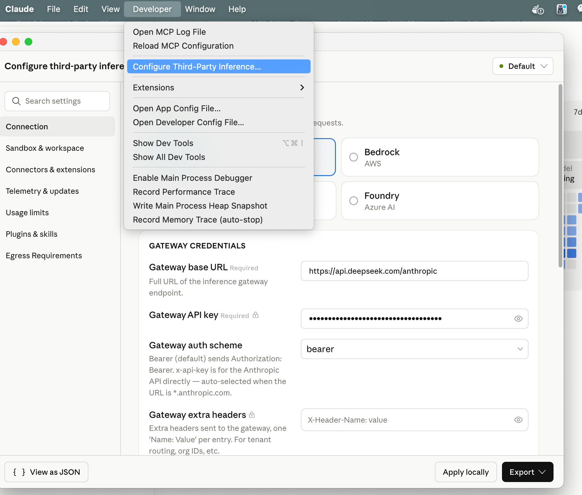Image resolution: width=582 pixels, height=495 pixels.
Task: Click the settings pane vertical scrollbar
Action: coord(560,176)
